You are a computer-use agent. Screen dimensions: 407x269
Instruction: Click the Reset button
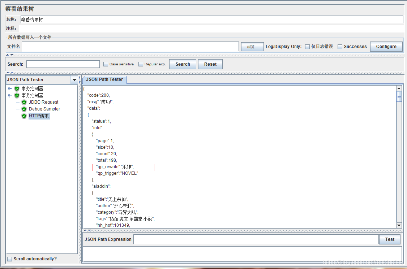[x=210, y=64]
